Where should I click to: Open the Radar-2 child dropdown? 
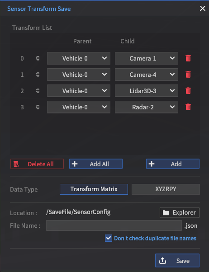point(147,107)
